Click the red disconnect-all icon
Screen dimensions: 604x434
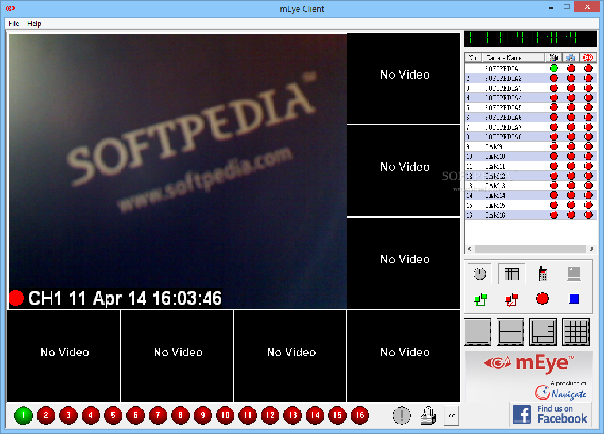coord(511,299)
